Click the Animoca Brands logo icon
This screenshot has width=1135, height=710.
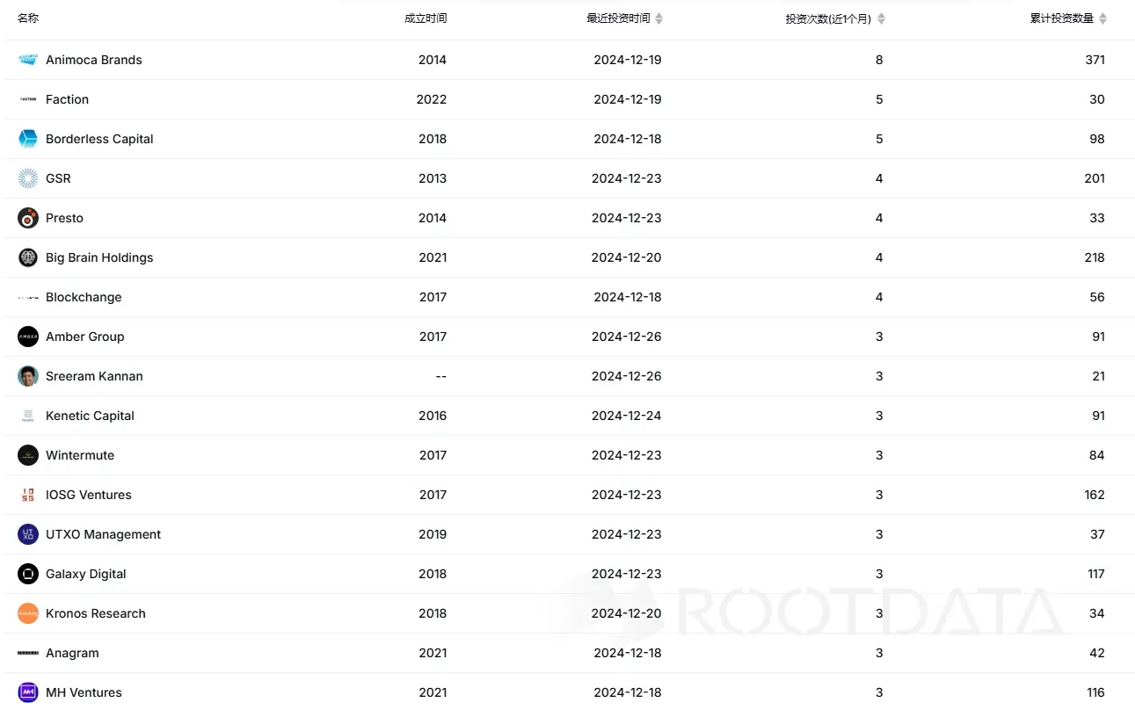[x=28, y=60]
